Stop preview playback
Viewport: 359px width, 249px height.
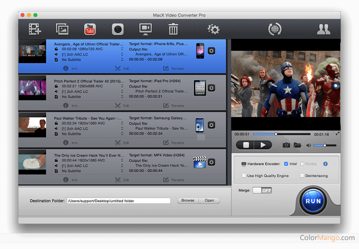[x=246, y=145]
